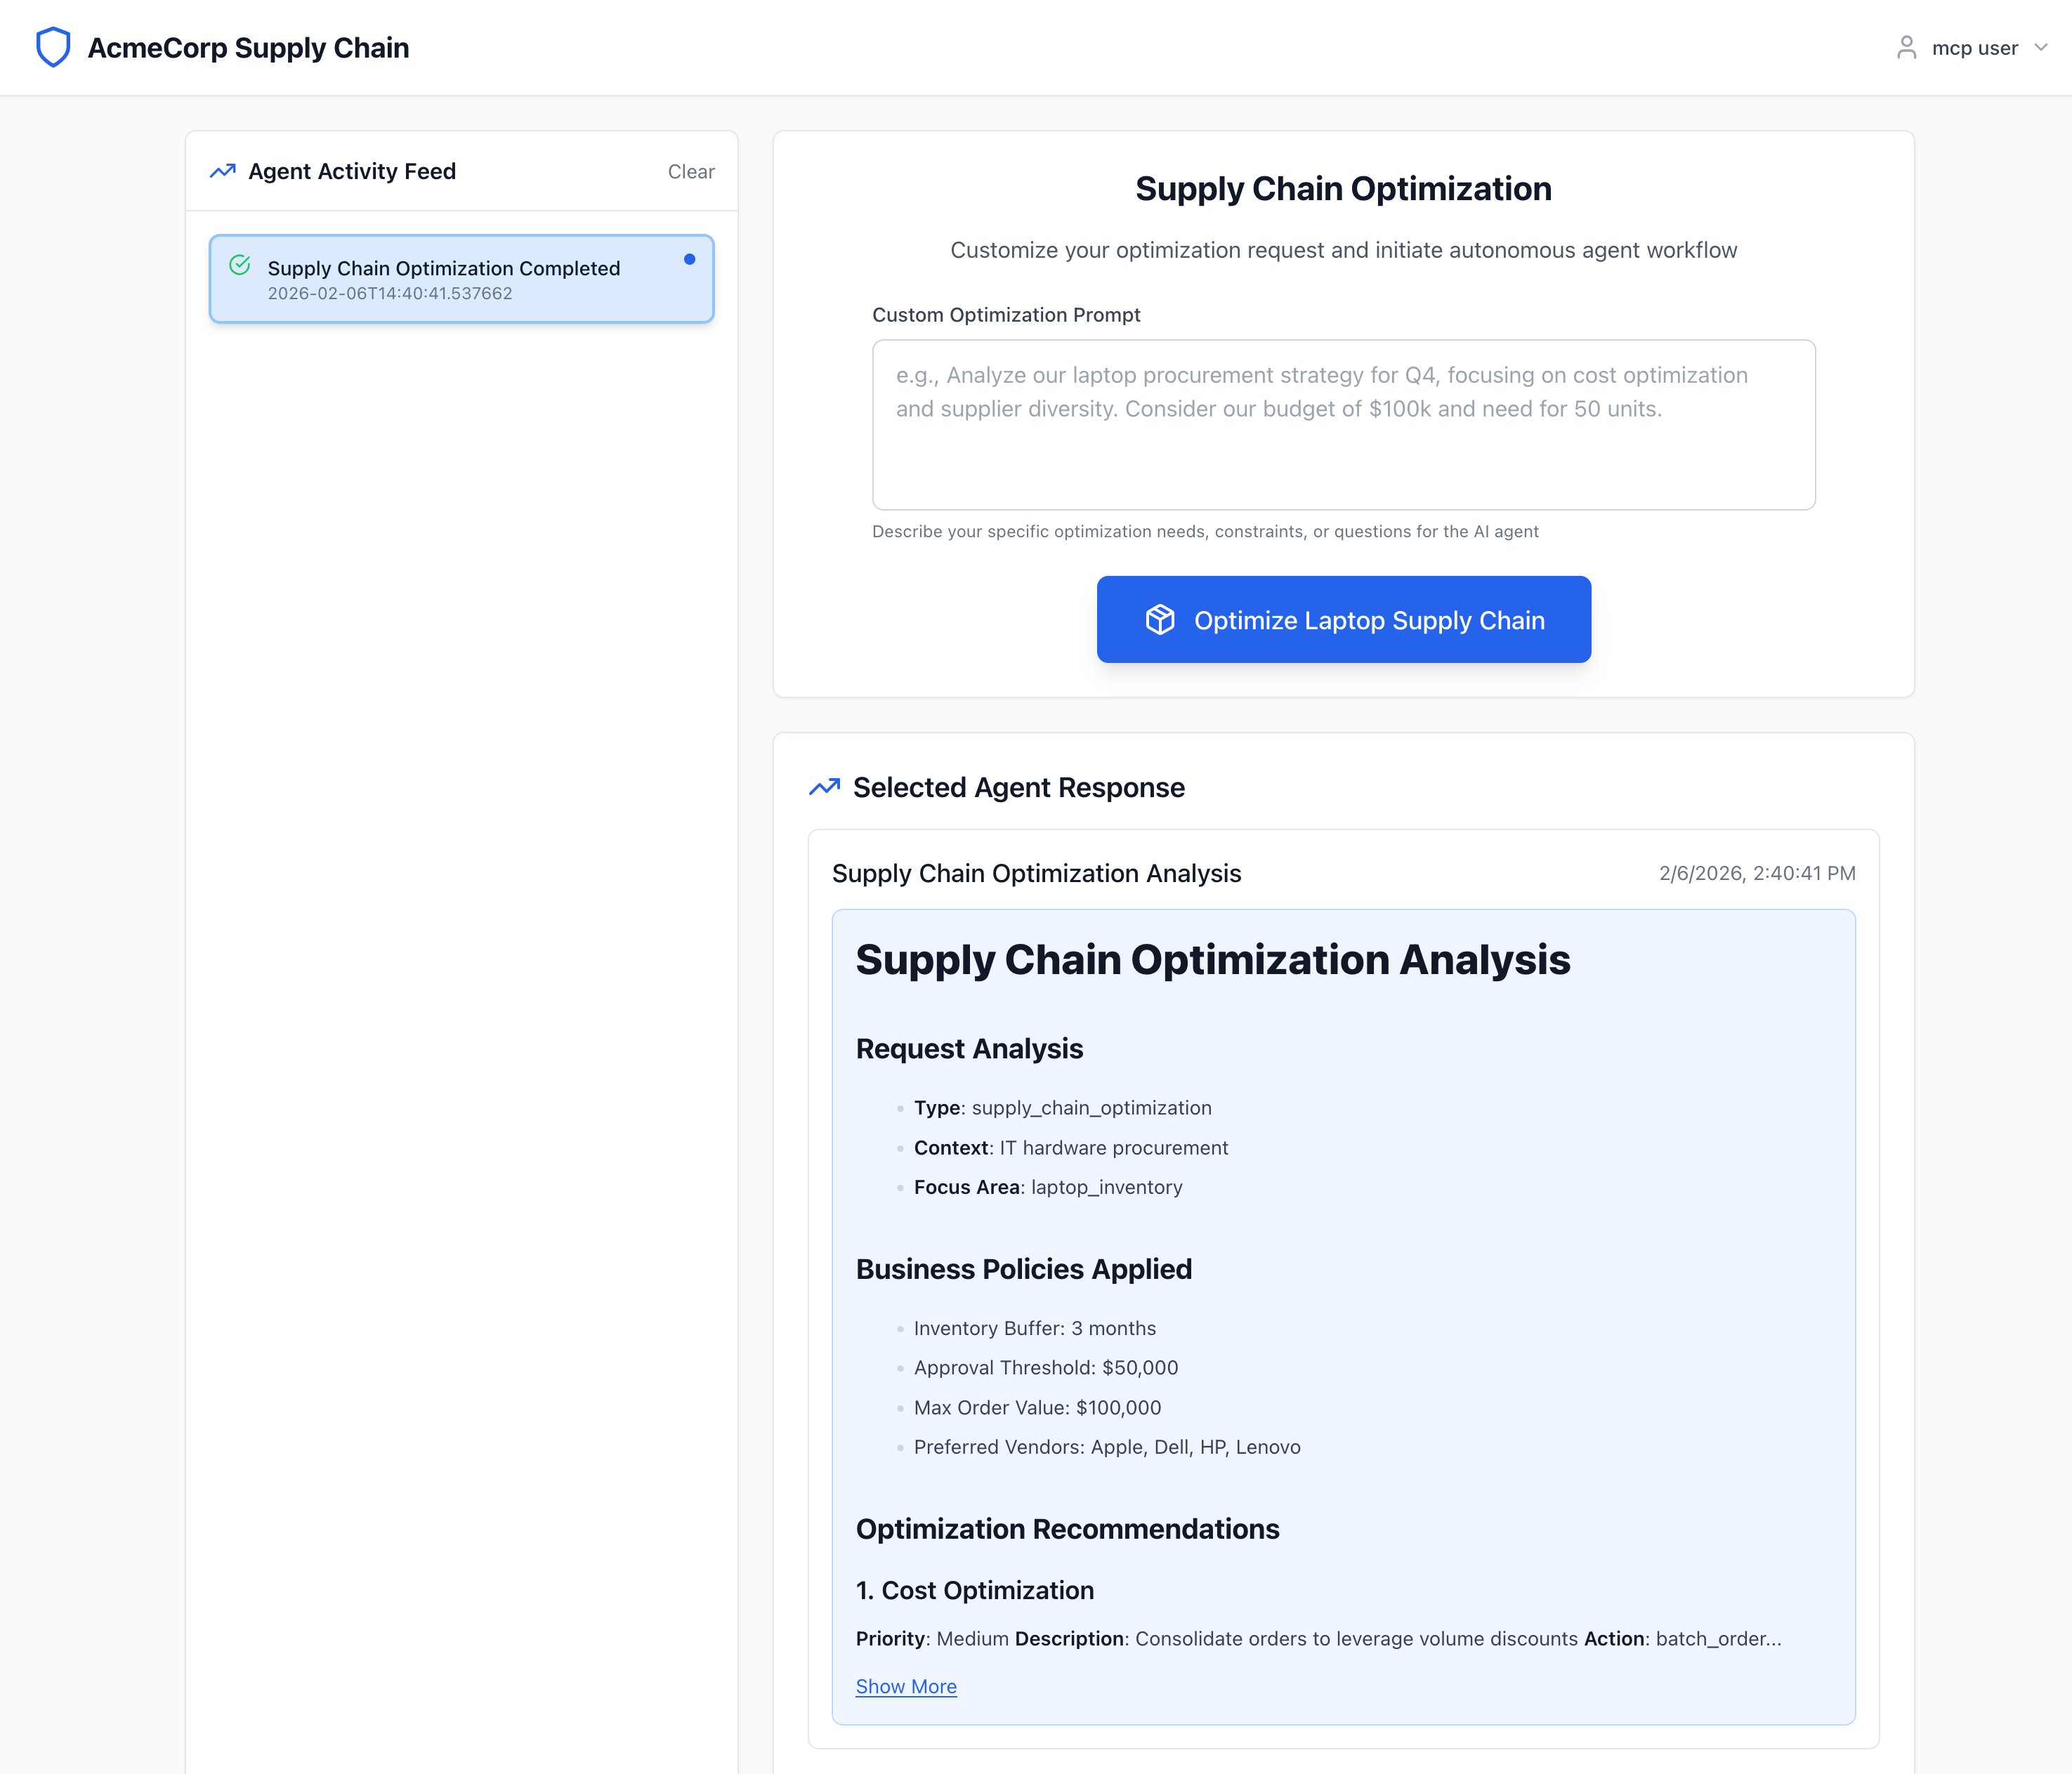Click the AcmeCorp Supply Chain header title

coord(247,47)
